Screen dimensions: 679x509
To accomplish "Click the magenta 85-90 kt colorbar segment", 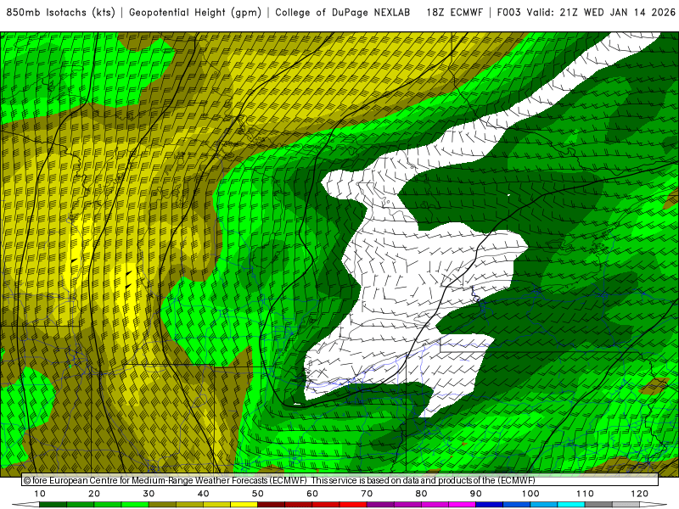I will click(x=462, y=505).
